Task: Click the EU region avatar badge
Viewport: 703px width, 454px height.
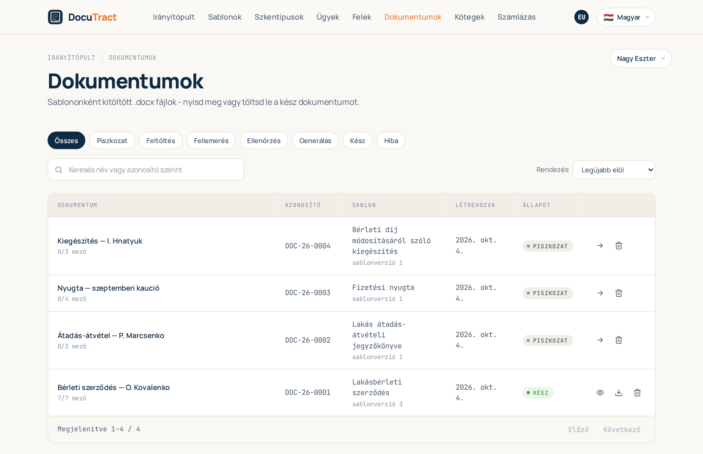Action: (x=581, y=17)
